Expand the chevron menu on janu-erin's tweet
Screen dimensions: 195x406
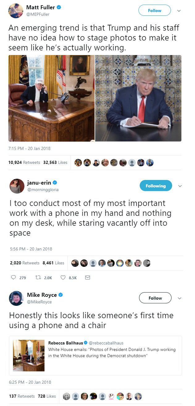point(180,186)
